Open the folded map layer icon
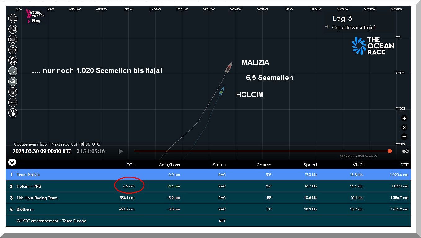421x238 pixels. pos(13,29)
